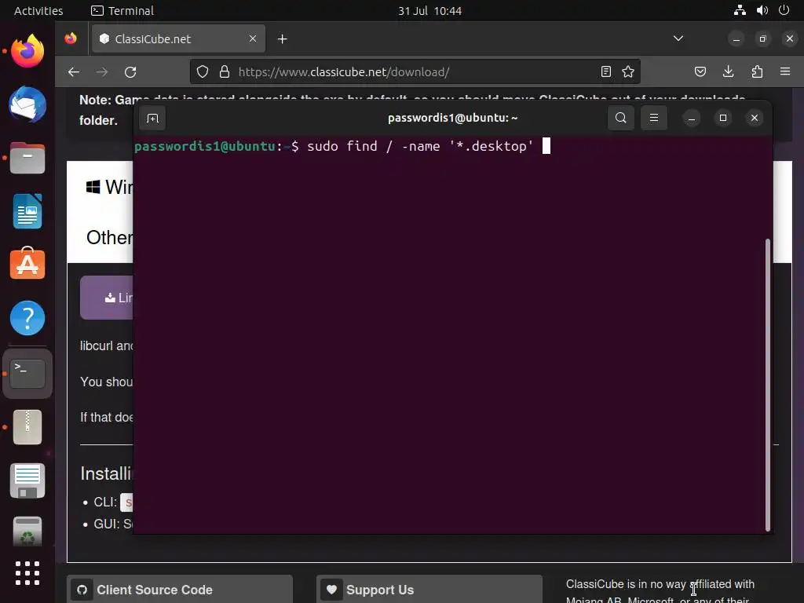The height and width of the screenshot is (603, 804).
Task: Open the Terminal app menu in top bar
Action: coord(122,11)
